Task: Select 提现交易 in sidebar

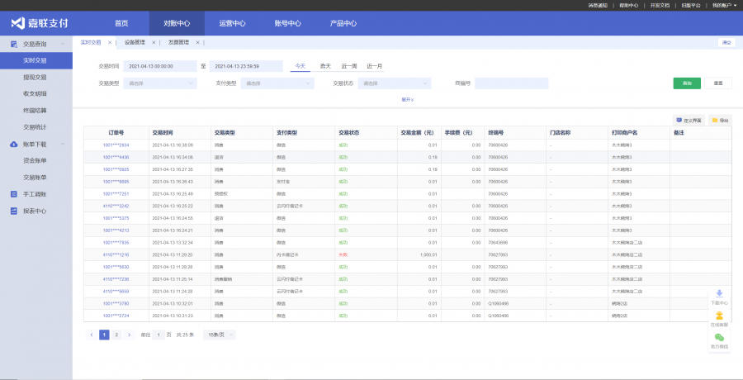Action: [36, 78]
